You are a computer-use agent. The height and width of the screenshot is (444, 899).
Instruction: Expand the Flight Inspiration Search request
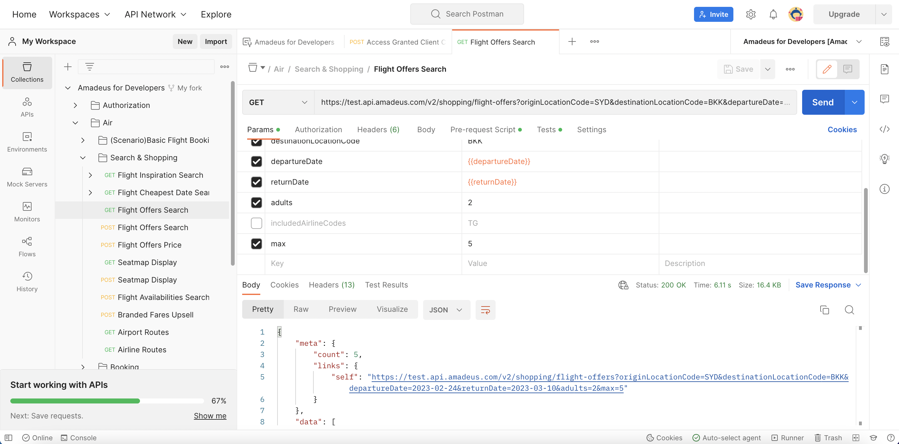[90, 175]
